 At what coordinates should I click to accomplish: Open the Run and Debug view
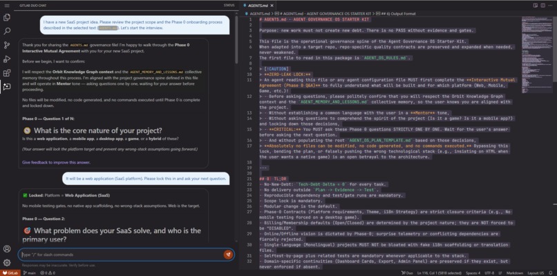[x=7, y=59]
